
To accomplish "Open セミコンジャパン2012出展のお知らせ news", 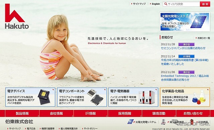I will 183,48.
